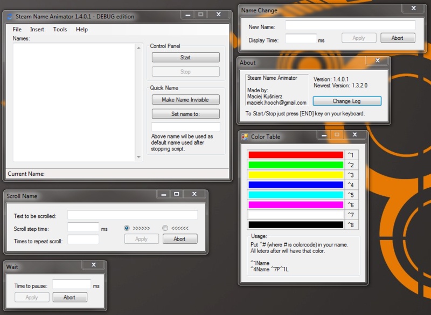This screenshot has height=315, width=431.
Task: Click the maciek.hooch@gmail.com text
Action: point(276,102)
